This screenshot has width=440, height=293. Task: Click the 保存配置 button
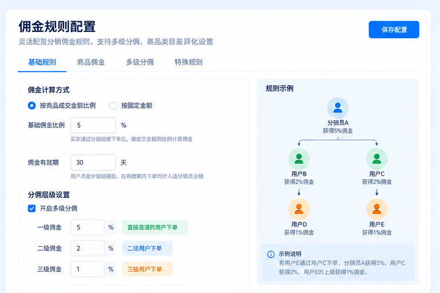(394, 29)
